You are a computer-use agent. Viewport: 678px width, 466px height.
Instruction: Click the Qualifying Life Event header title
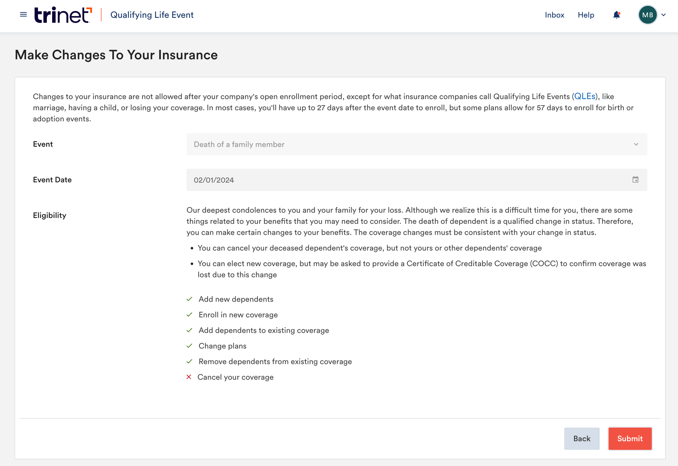click(152, 15)
